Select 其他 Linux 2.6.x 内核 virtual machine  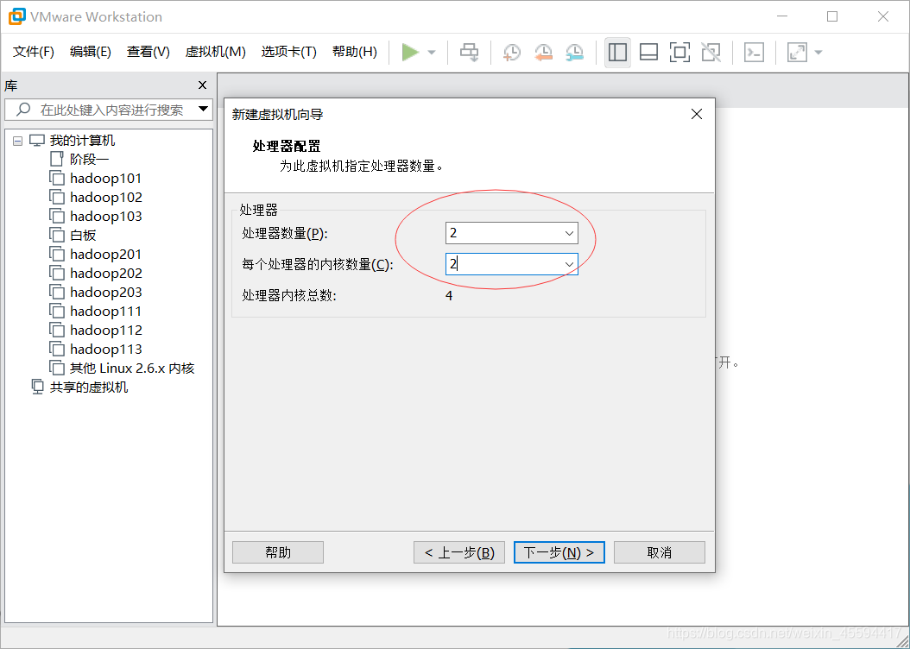(132, 369)
